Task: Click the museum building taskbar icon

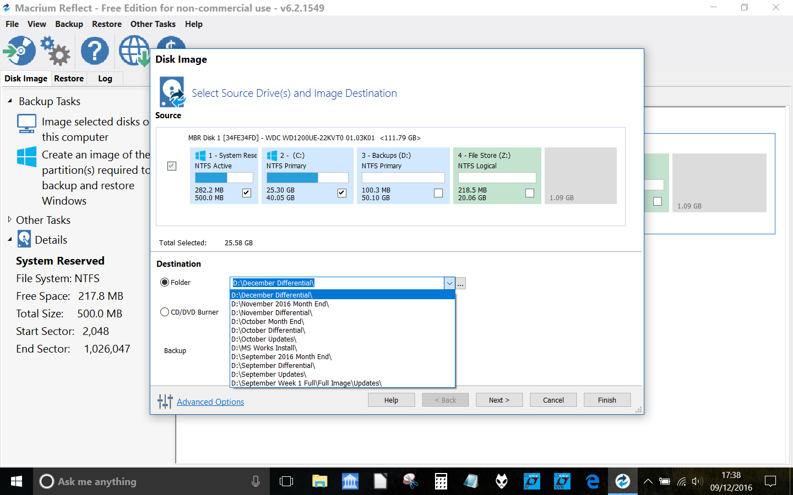Action: pyautogui.click(x=350, y=481)
